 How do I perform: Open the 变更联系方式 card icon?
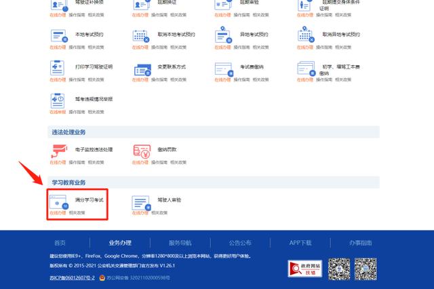coord(142,70)
